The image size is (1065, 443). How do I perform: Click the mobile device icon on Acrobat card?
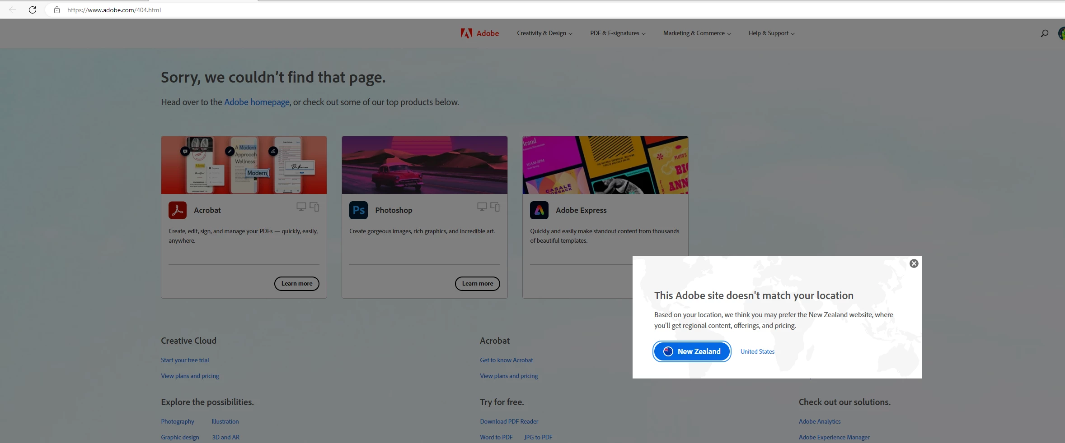pos(314,207)
